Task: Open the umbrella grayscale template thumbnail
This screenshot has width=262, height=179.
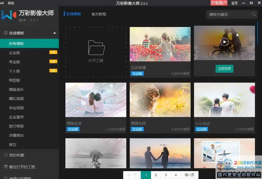Action: pos(96,153)
